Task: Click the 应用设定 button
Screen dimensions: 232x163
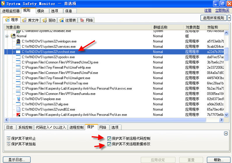Action: (158, 160)
